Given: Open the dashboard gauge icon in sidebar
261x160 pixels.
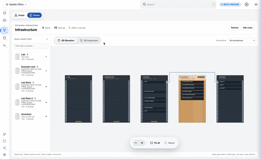Looking at the screenshot, I should pyautogui.click(x=4, y=20).
